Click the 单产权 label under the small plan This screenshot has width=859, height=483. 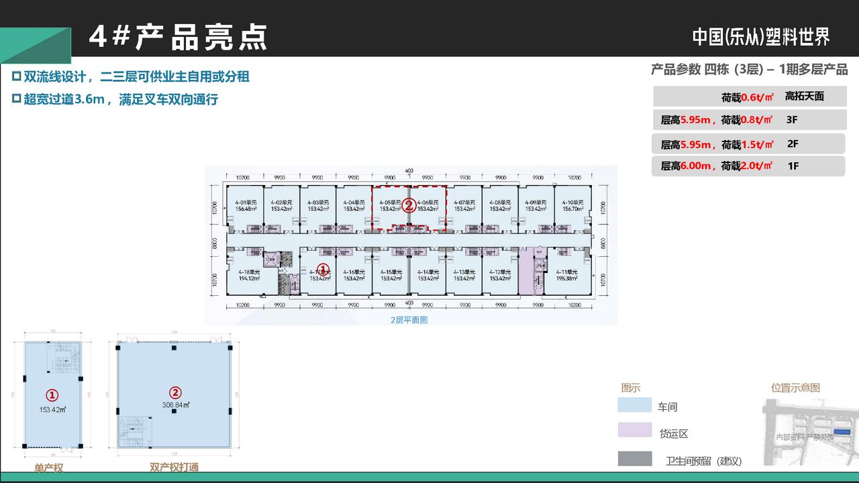point(49,468)
